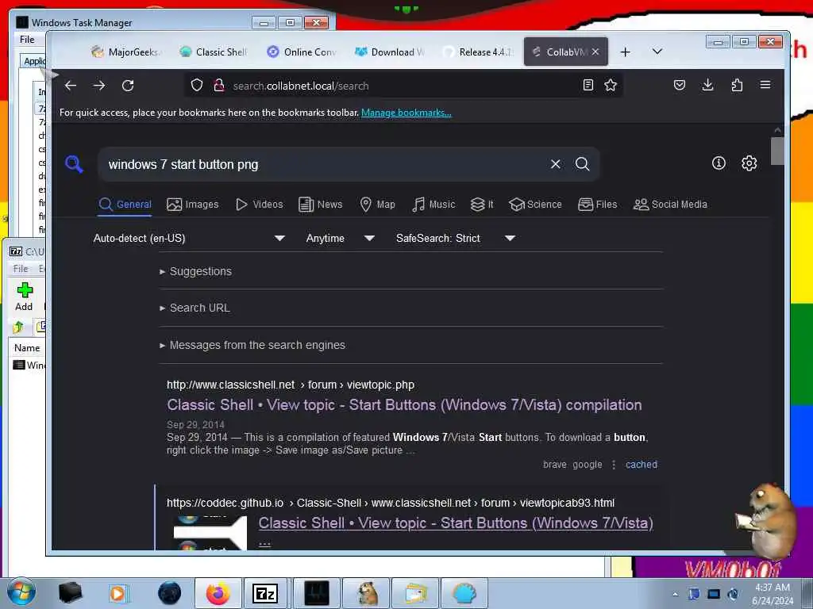Open the Firefox hamburger menu
Image resolution: width=813 pixels, height=609 pixels.
[765, 85]
